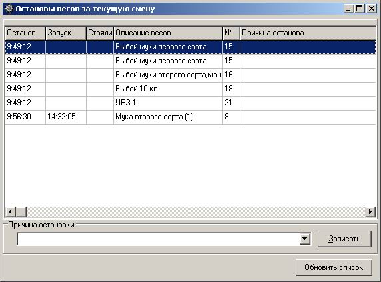Image resolution: width=381 pixels, height=282 pixels.
Task: Sort by the Запуск column header
Action: [66, 33]
